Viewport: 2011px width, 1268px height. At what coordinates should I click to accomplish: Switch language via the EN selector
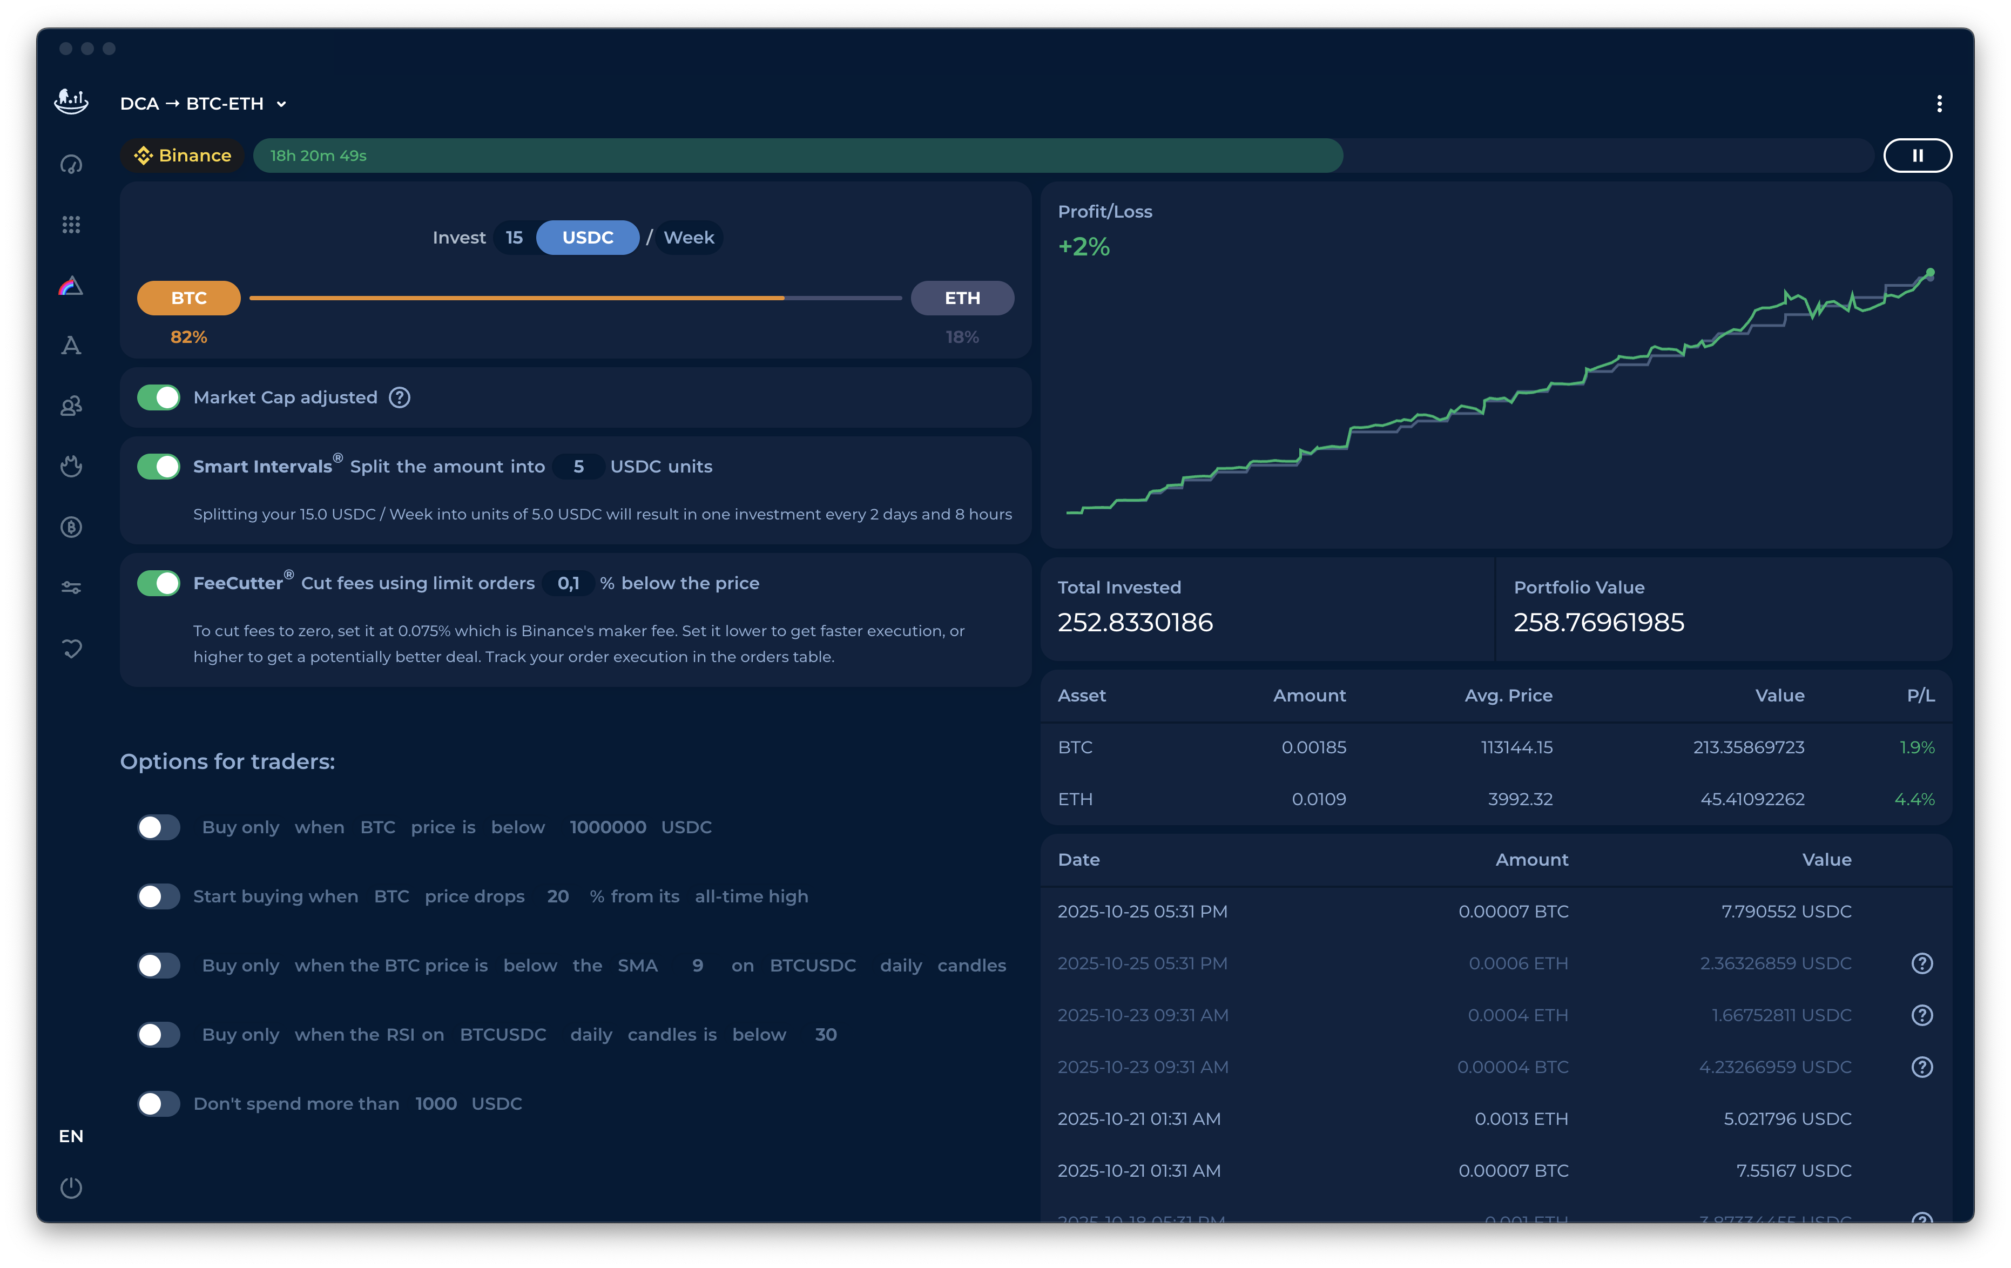(x=71, y=1136)
